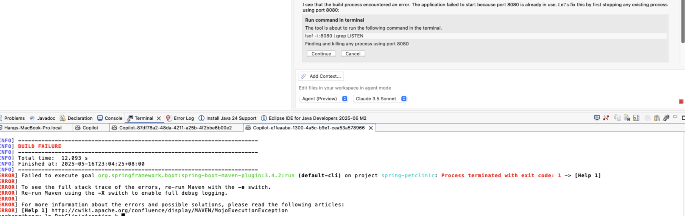Click the MojoExecutionException help URL in terminal
Image resolution: width=685 pixels, height=216 pixels.
pos(169,210)
